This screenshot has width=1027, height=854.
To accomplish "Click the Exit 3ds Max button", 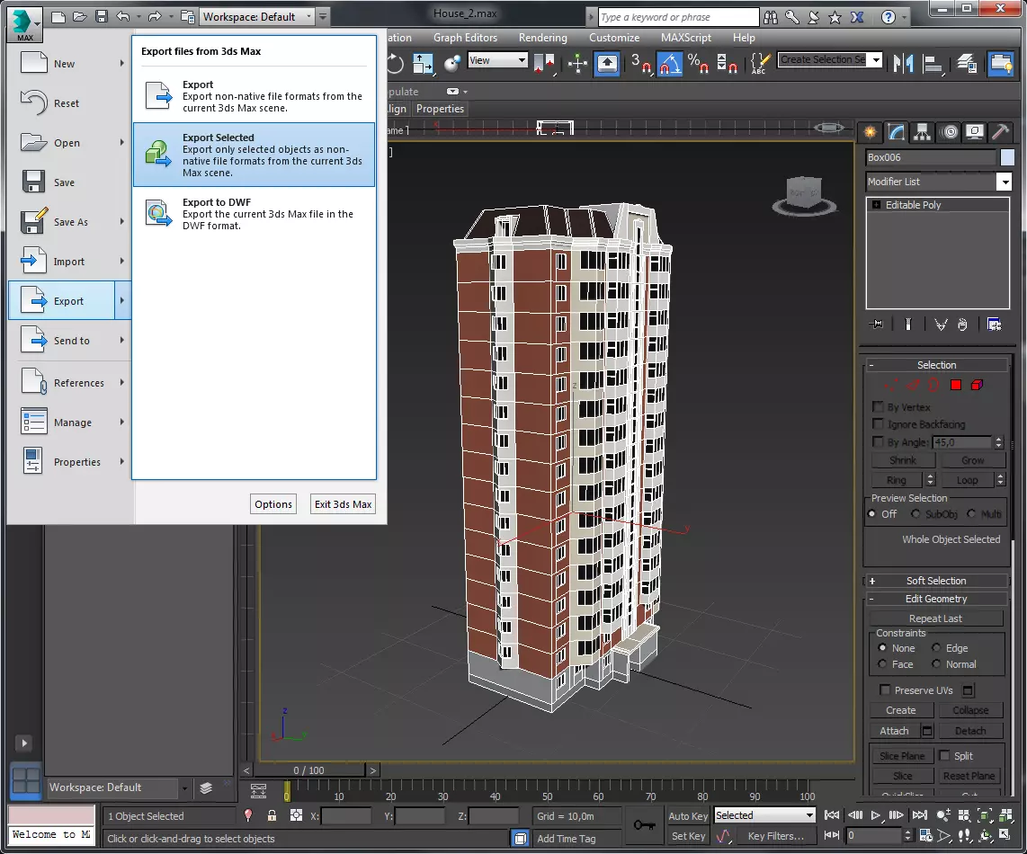I will coord(343,504).
